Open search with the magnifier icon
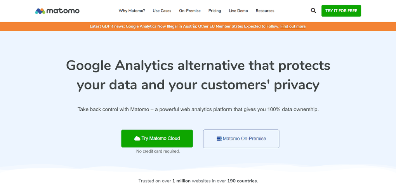 (x=313, y=11)
